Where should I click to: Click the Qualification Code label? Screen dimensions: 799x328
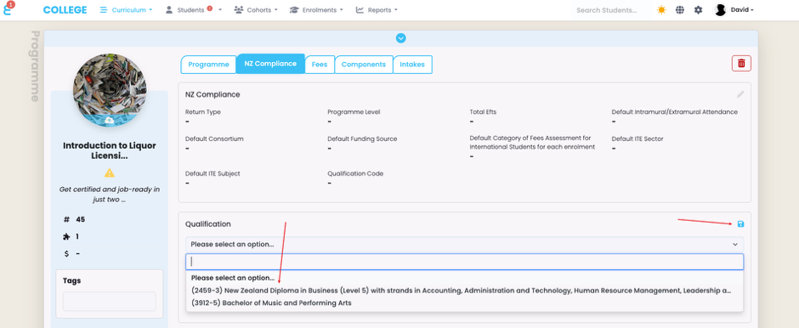pos(355,173)
